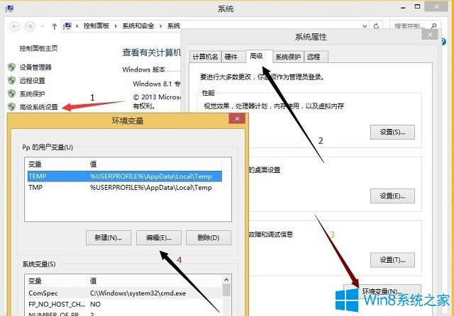
Task: Click the shield icon beside 高级系统设置
Action: 11,107
